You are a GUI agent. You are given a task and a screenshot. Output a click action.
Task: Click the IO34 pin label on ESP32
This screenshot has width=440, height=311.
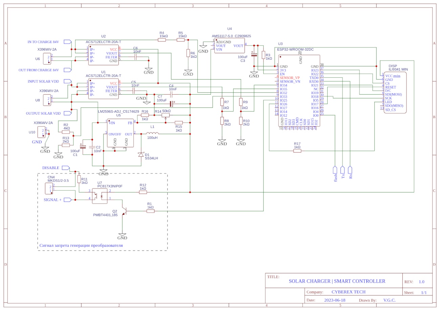click(x=283, y=85)
